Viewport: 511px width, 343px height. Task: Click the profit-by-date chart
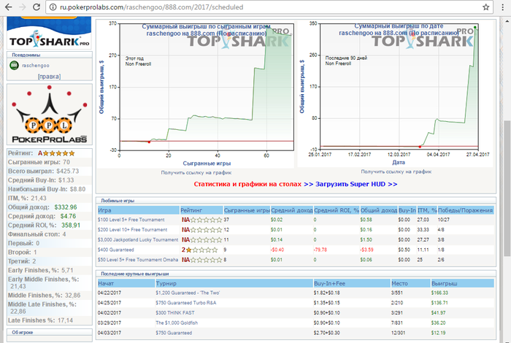(399, 86)
